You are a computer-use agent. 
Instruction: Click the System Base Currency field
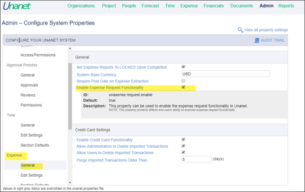pos(225,74)
